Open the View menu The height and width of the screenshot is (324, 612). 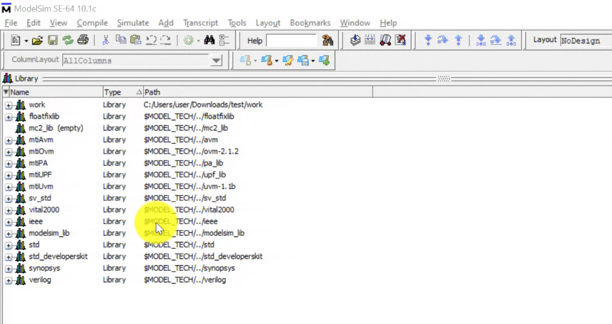(x=58, y=23)
